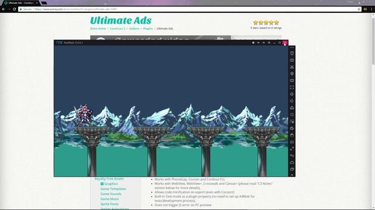375x210 pixels.
Task: Open the Game Sounds sidebar link
Action: [111, 194]
